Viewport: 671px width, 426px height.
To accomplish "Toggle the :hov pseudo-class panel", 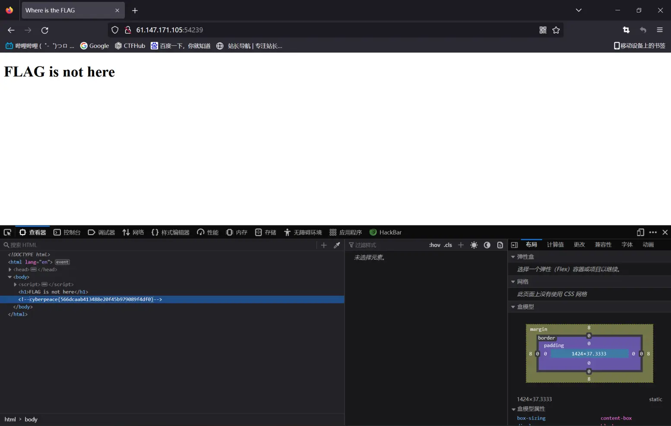I will tap(434, 245).
